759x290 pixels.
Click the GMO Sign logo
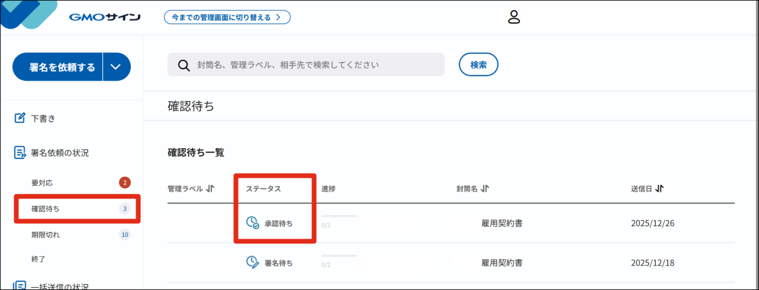pyautogui.click(x=104, y=17)
